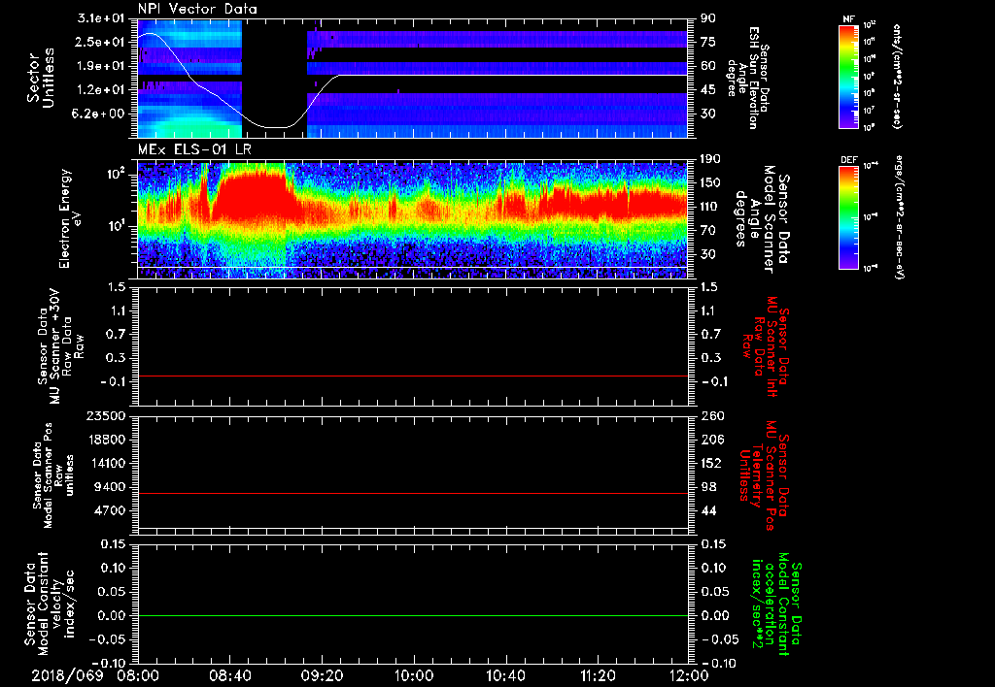Click the red MU Scanner Pos Telemetry line
The width and height of the screenshot is (995, 687).
[413, 493]
